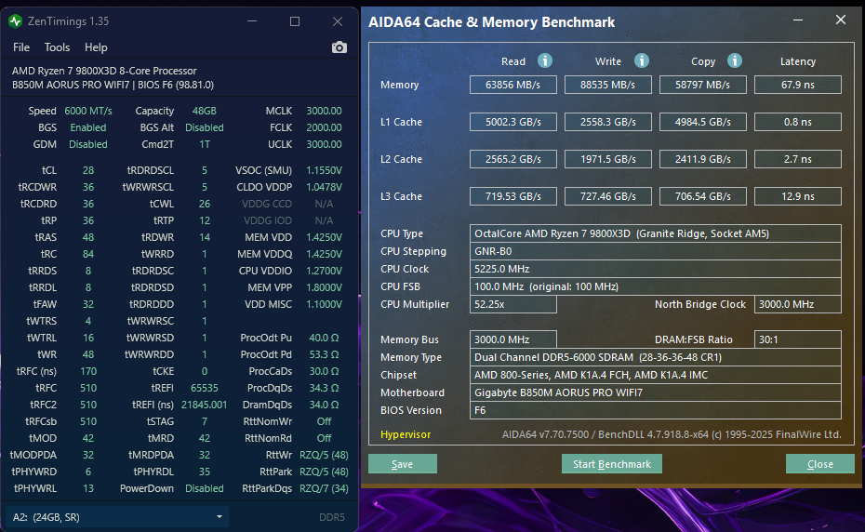Click Memory Type DDR5-6000 field
The image size is (865, 532).
pos(656,357)
